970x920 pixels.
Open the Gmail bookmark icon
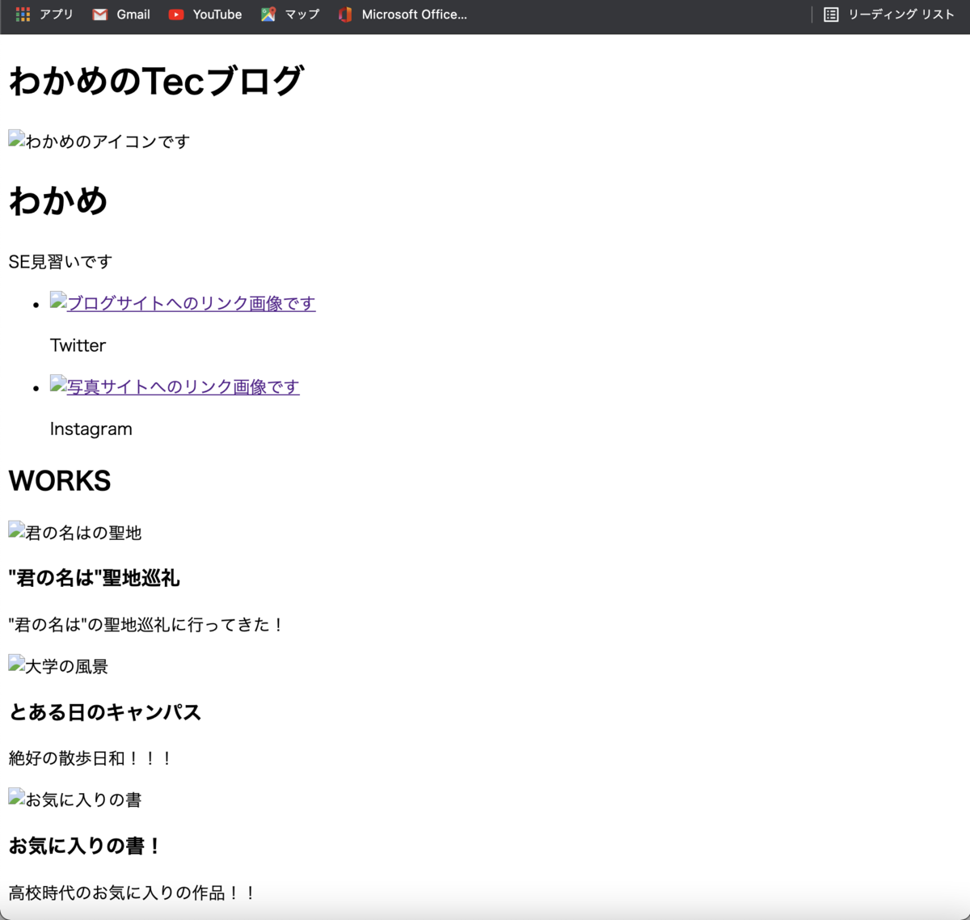100,15
